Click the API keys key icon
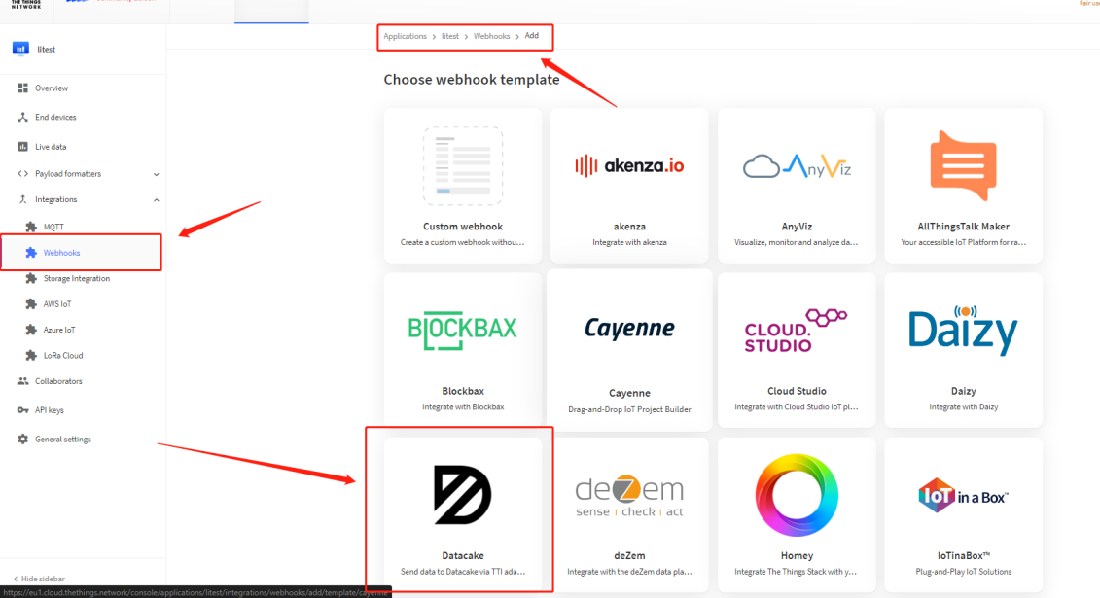1100x598 pixels. point(23,410)
